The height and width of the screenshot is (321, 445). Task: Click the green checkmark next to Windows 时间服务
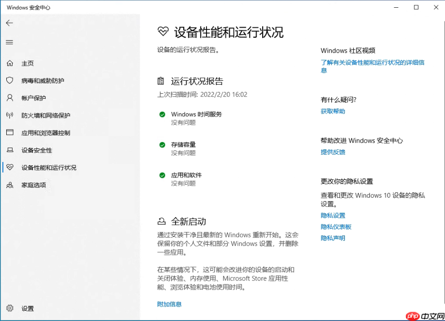(x=162, y=115)
